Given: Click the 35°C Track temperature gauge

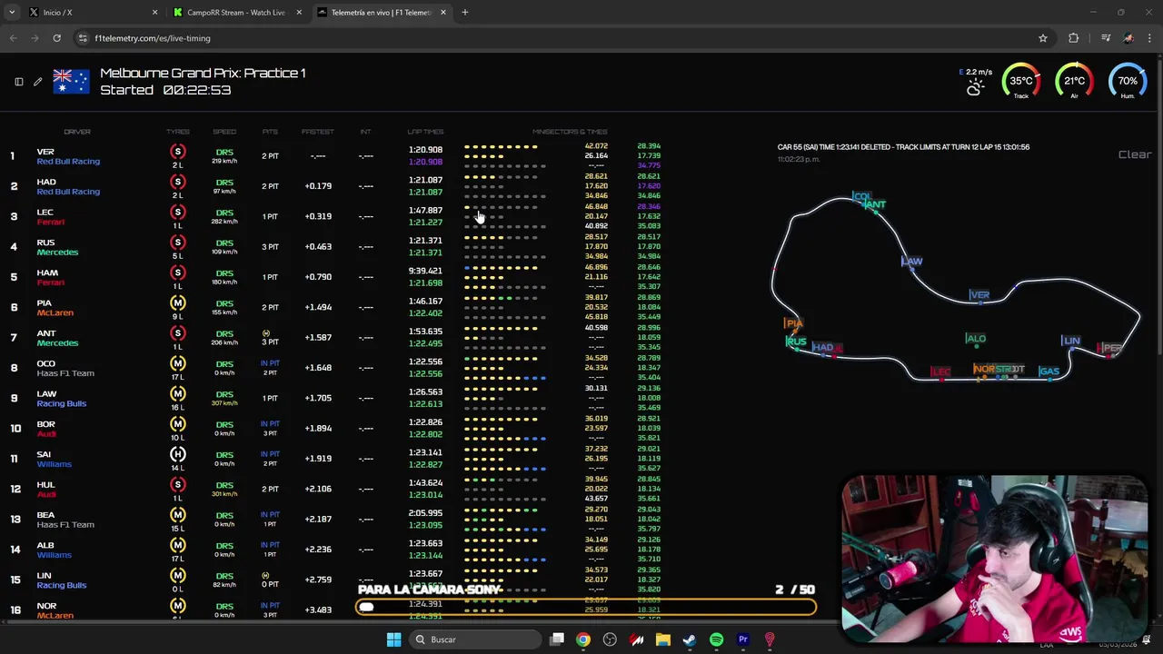Looking at the screenshot, I should pos(1021,82).
